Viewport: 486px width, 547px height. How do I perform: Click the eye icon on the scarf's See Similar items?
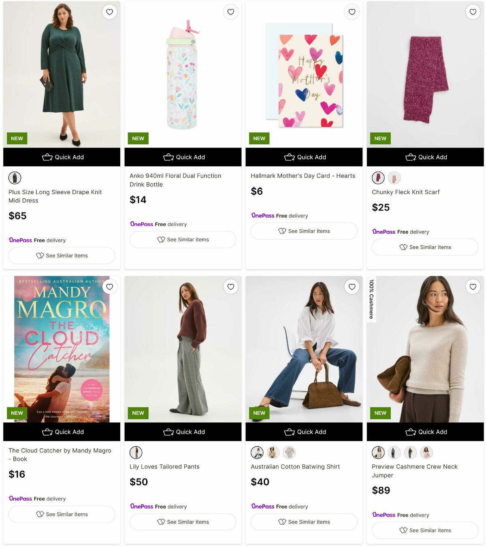(x=403, y=247)
